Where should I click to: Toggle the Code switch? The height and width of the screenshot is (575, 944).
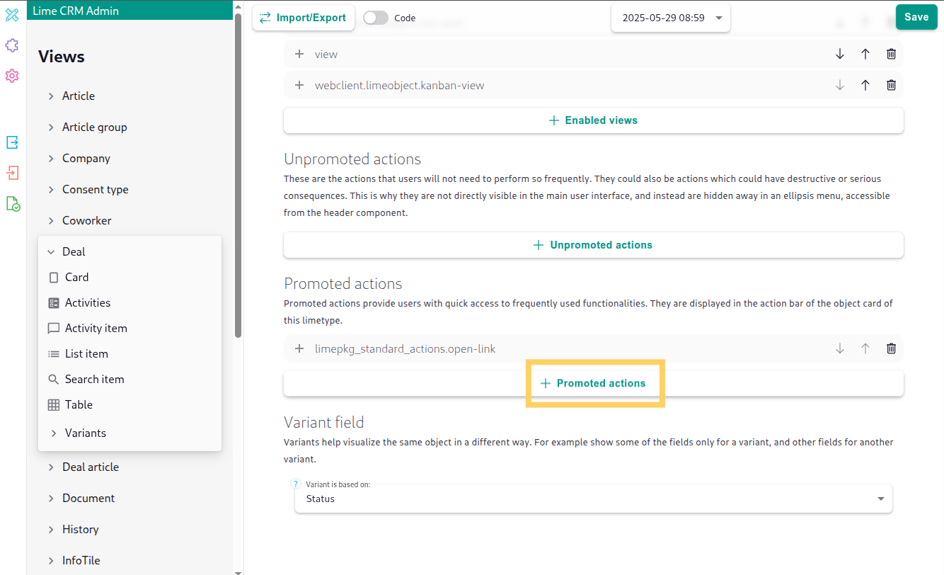coord(376,18)
